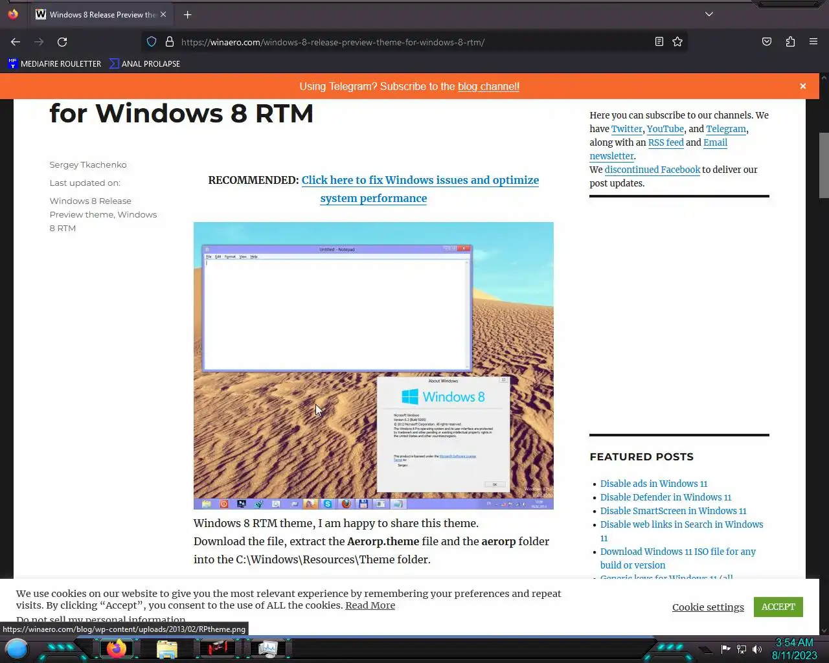Open the network tray icon
Viewport: 829px width, 663px height.
(742, 649)
